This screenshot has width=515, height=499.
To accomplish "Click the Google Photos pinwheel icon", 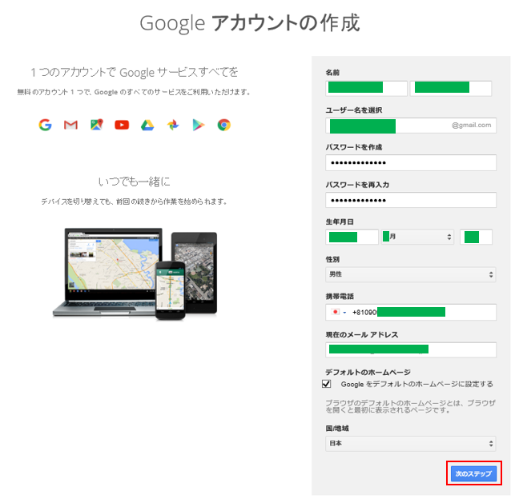I will (173, 125).
